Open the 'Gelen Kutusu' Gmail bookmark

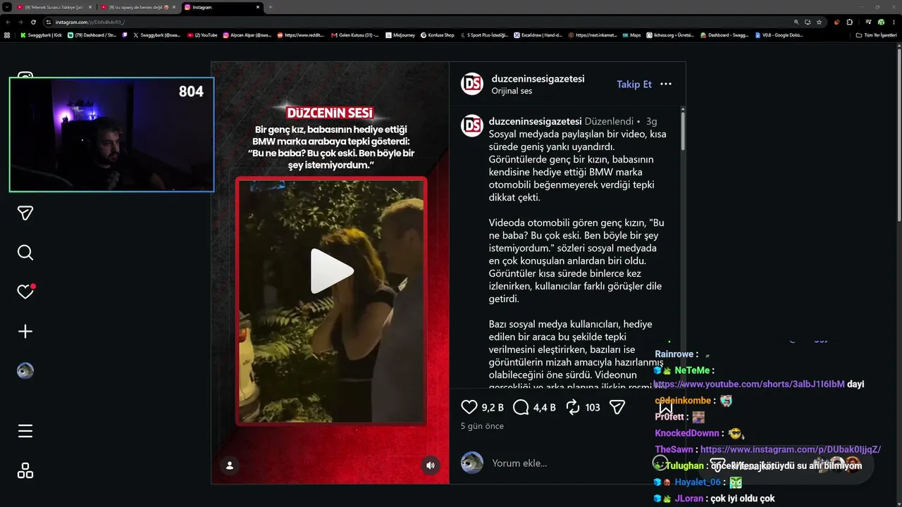click(x=354, y=35)
